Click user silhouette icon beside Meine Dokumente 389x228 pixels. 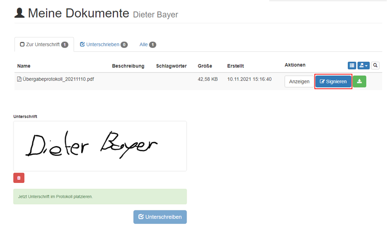point(19,13)
